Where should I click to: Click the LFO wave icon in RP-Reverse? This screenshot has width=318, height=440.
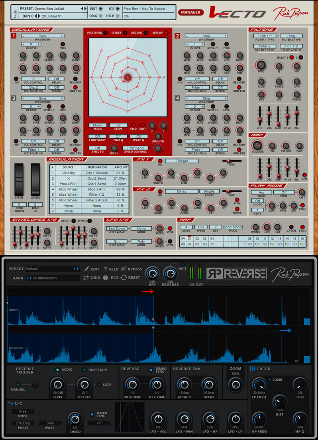(10, 403)
